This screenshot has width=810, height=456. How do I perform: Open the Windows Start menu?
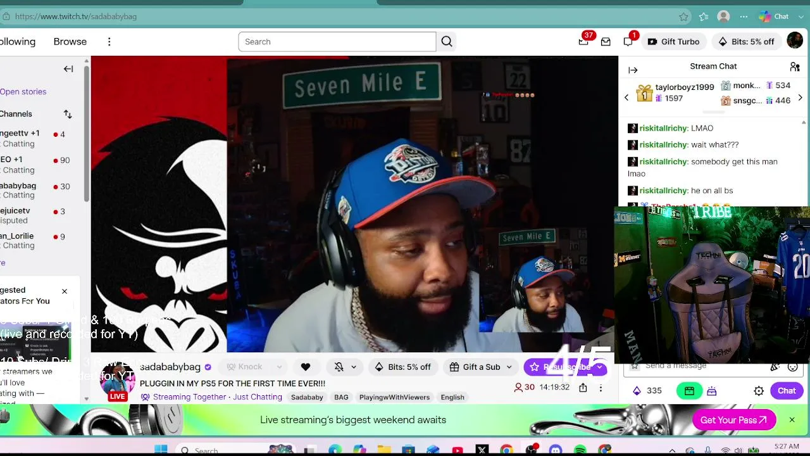pos(161,450)
